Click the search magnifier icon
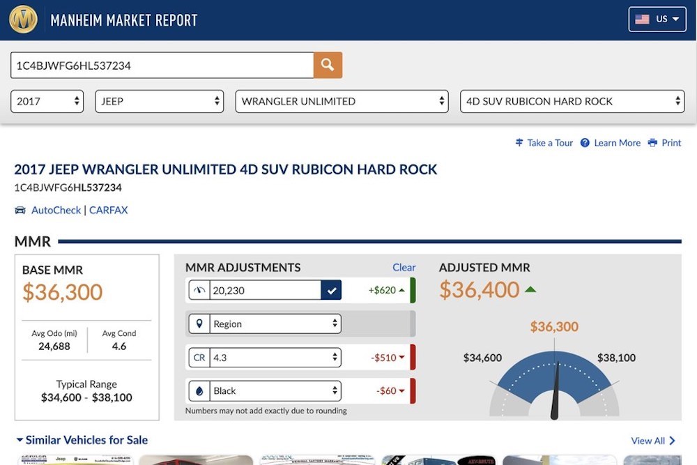 (327, 65)
